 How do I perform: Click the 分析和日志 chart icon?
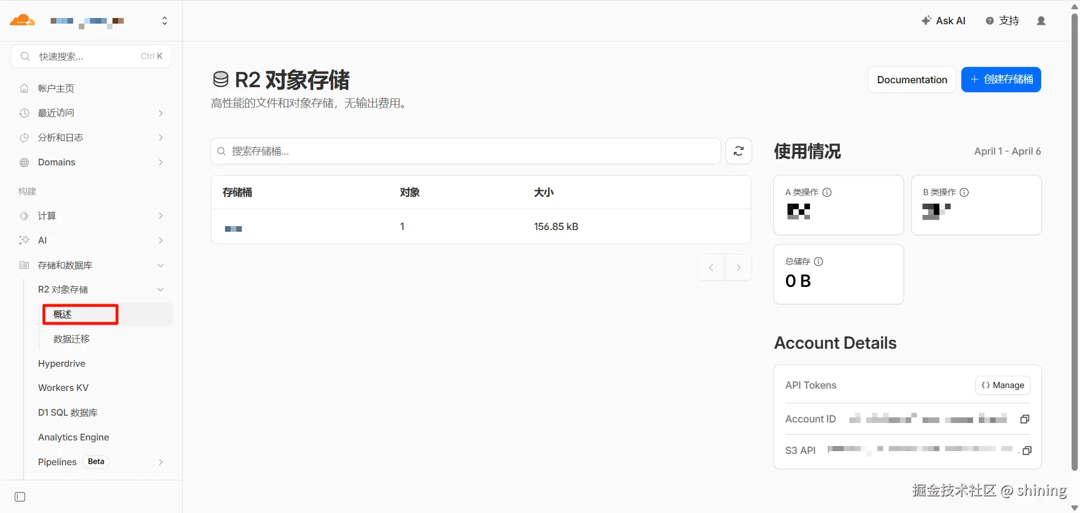[x=24, y=138]
